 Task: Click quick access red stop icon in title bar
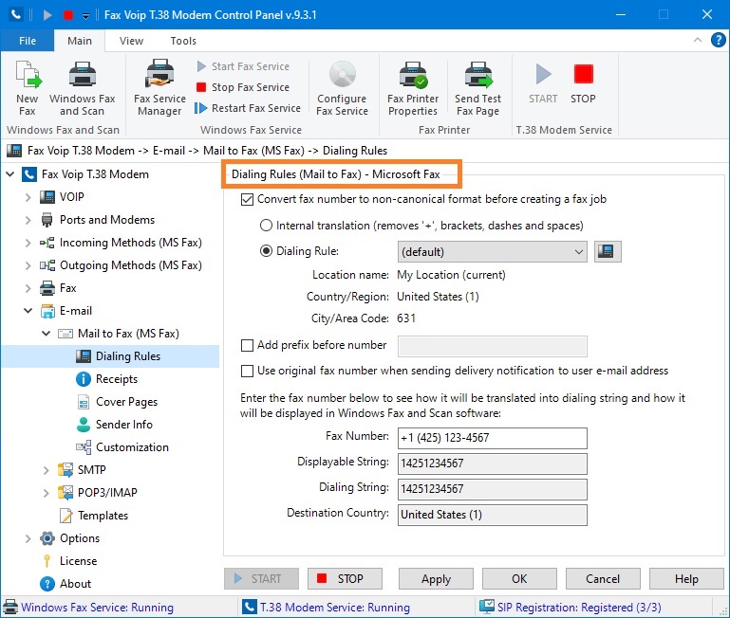coord(68,15)
